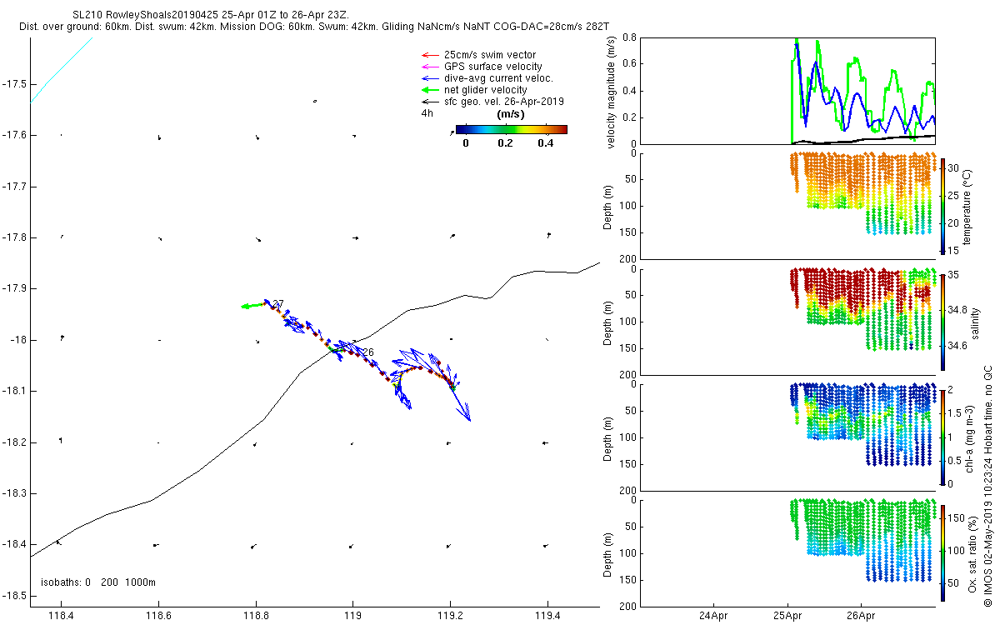The image size is (1000, 625).
Task: Click the '(m/s)' colorbar title
Action: tap(510, 113)
